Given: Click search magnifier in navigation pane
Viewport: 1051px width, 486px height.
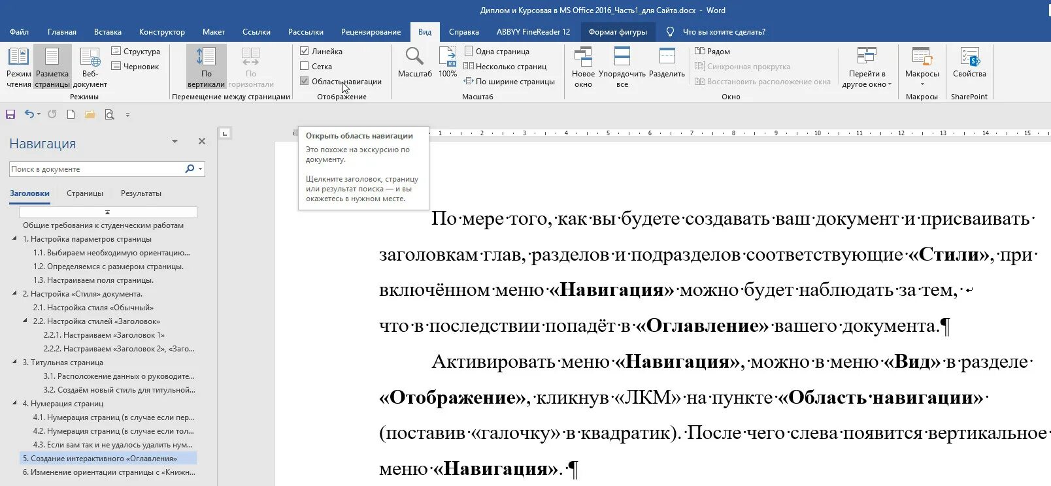Looking at the screenshot, I should coord(190,169).
